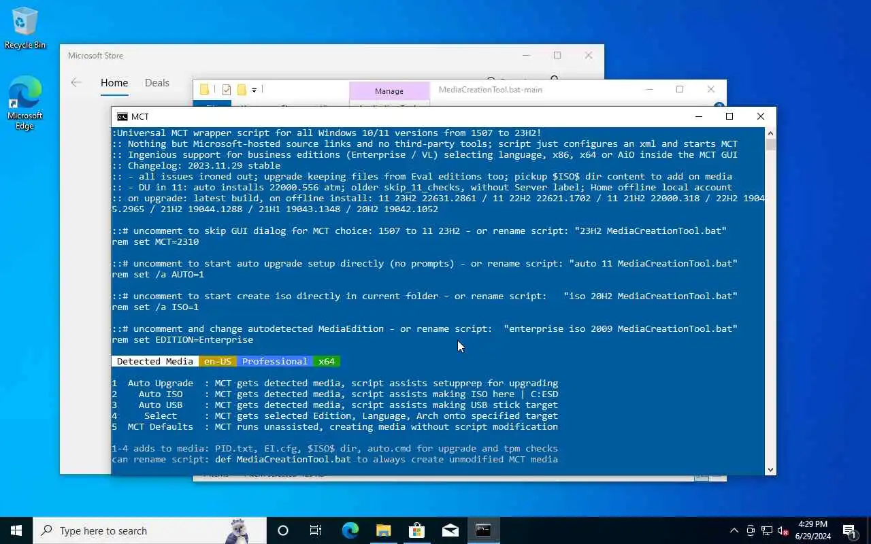Screen dimensions: 871x544
Task: Select the Auto Upgrade option line in the console
Action: (335, 384)
